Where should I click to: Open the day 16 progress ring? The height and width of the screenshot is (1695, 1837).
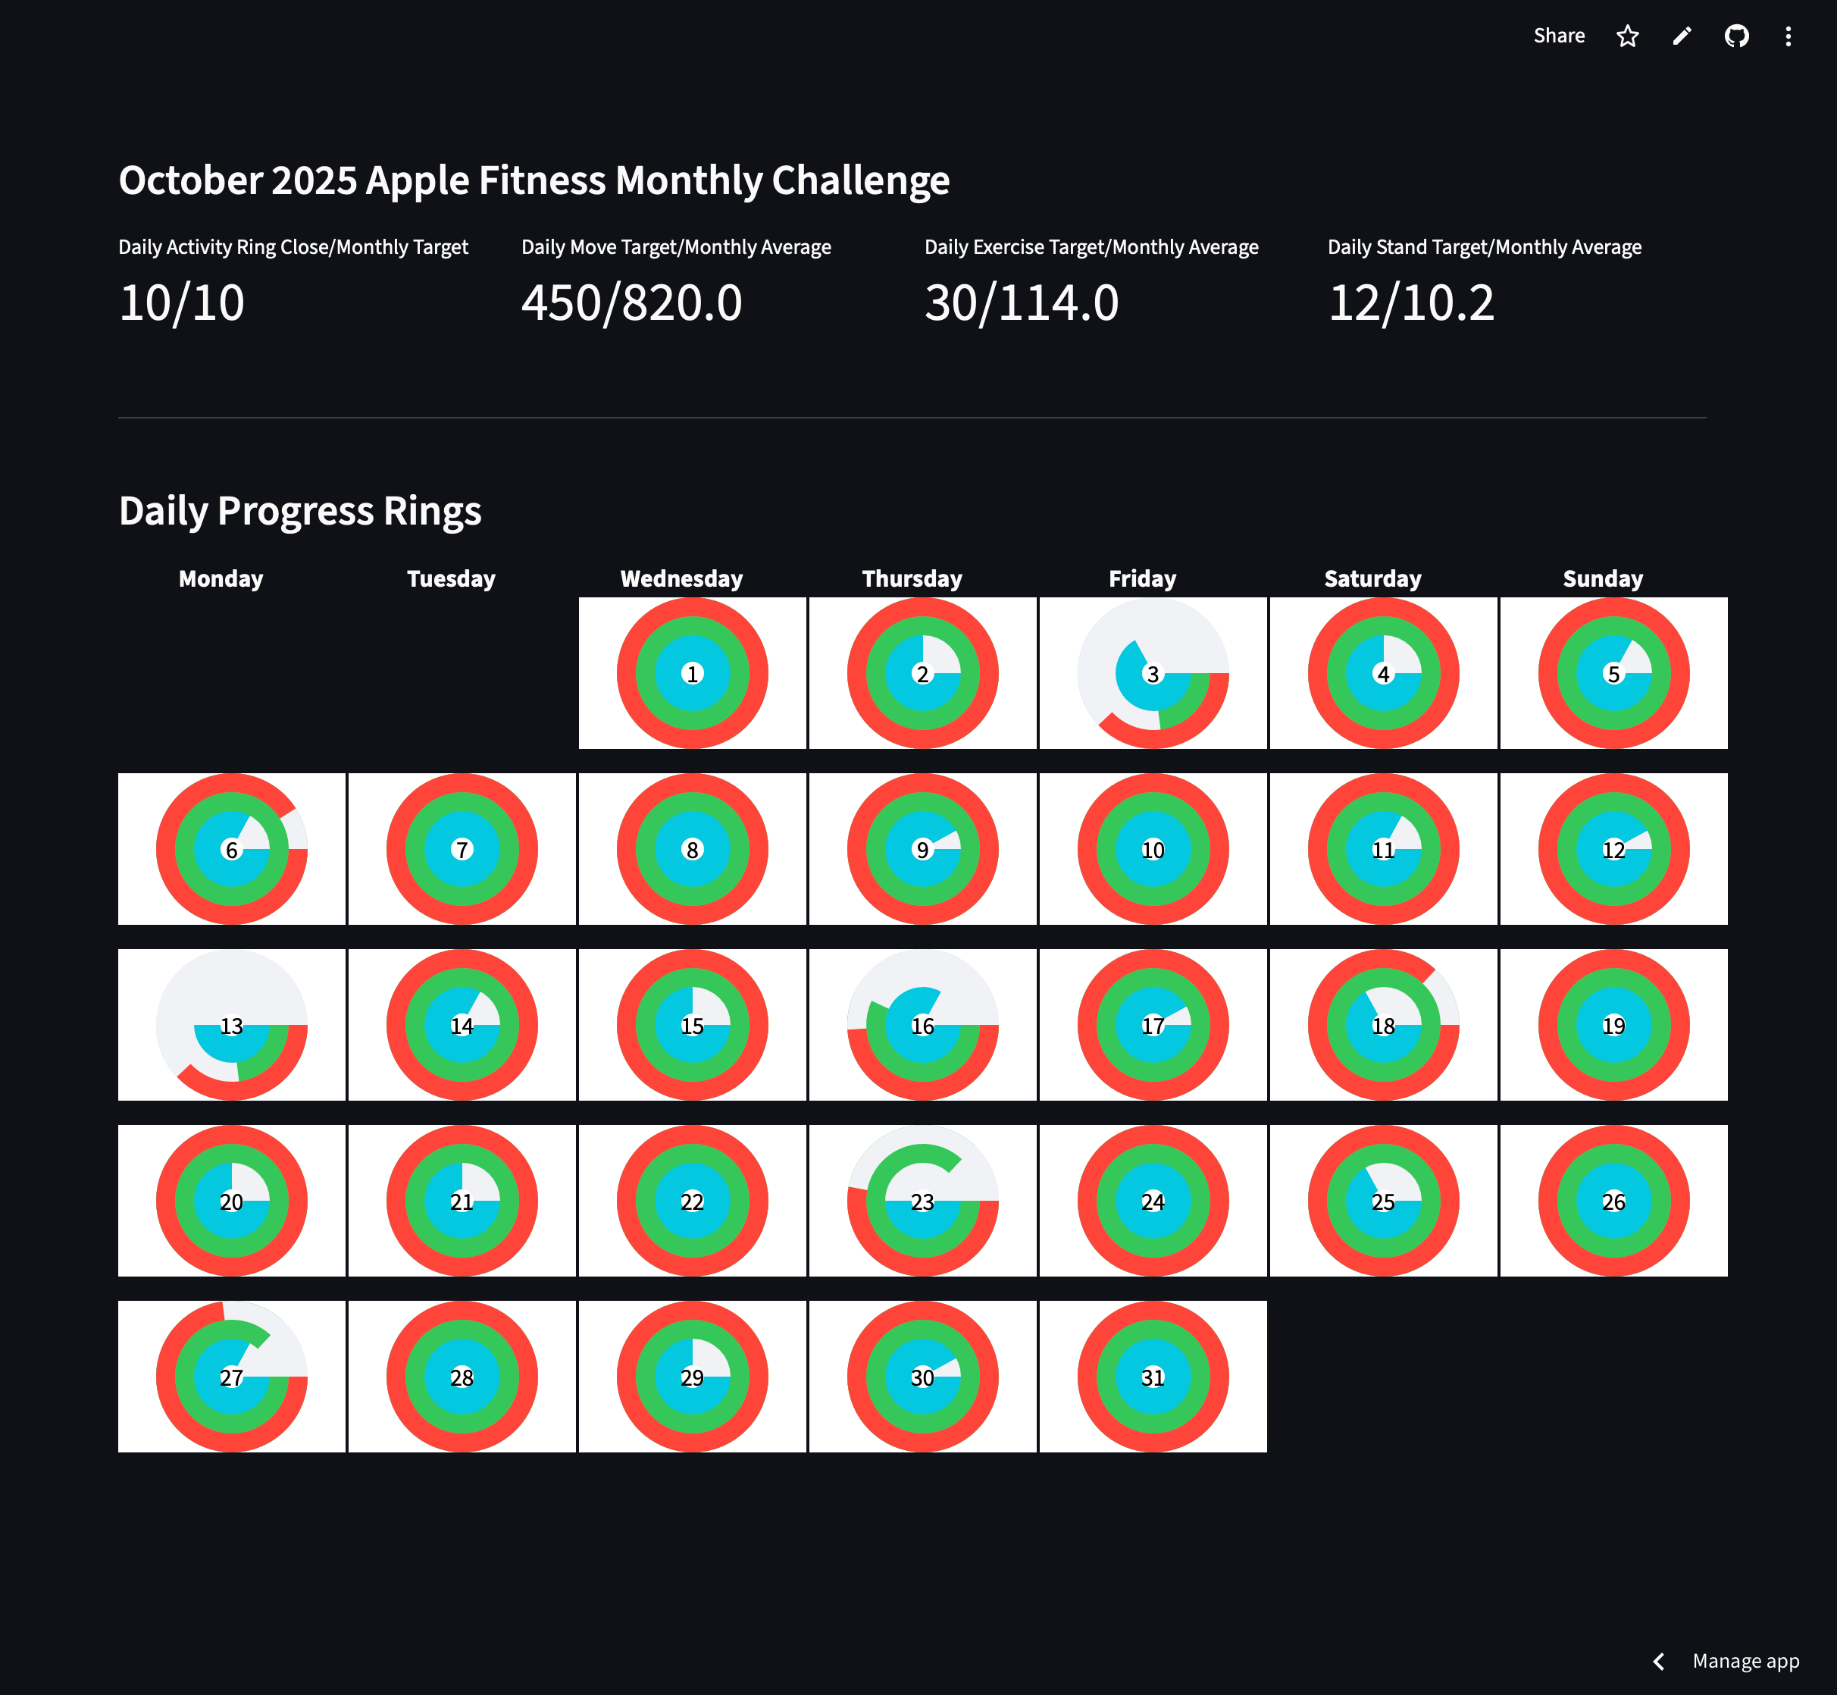(922, 1025)
